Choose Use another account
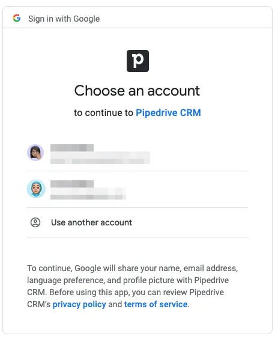Viewport: 275px width, 339px height. 91,222
